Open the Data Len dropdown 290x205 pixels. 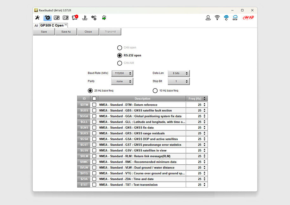pyautogui.click(x=178, y=73)
